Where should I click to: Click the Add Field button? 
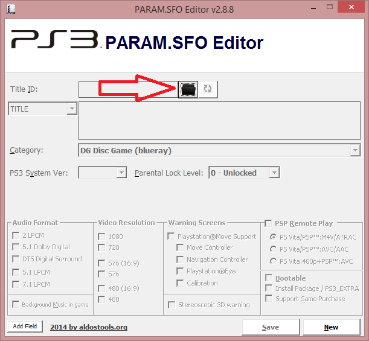pyautogui.click(x=25, y=327)
